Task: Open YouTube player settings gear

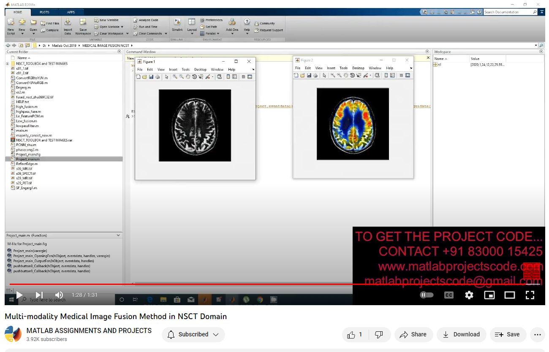Action: click(x=469, y=295)
